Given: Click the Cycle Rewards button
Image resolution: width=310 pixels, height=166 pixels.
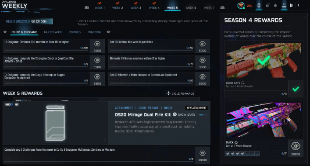Looking at the screenshot, I should [181, 93].
